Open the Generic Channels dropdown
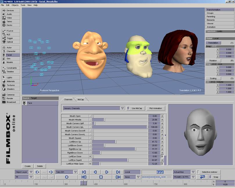The width and height of the screenshot is (235, 188). (123, 108)
